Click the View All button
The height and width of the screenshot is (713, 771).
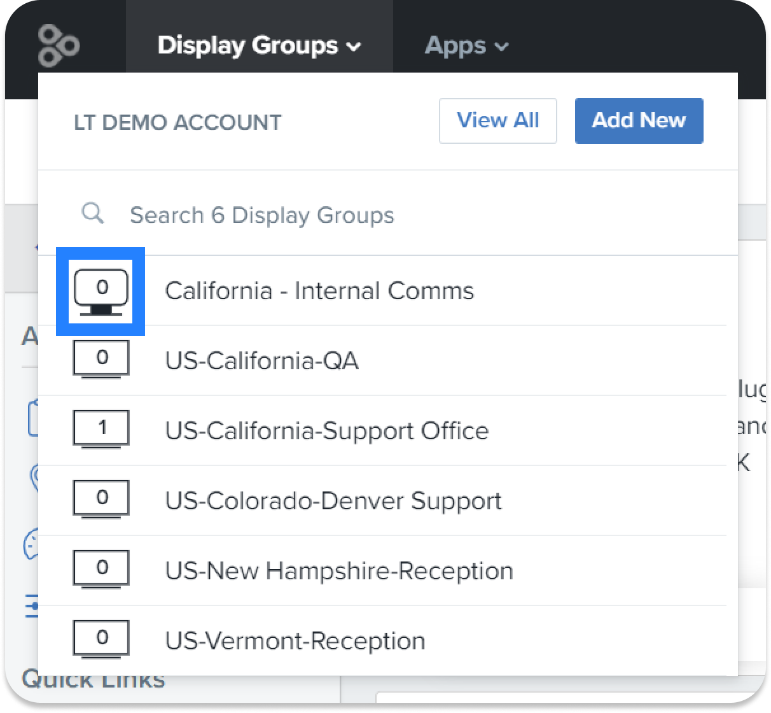497,121
